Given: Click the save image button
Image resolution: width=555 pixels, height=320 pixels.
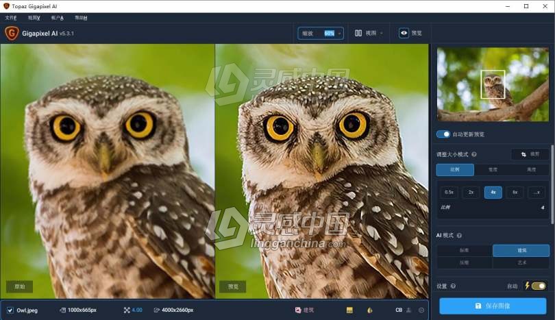Looking at the screenshot, I should pyautogui.click(x=493, y=306).
